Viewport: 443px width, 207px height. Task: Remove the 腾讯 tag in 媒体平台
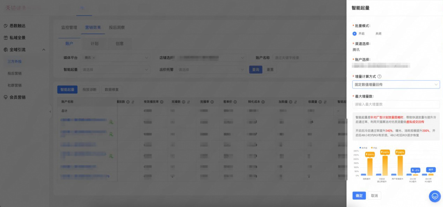93,58
